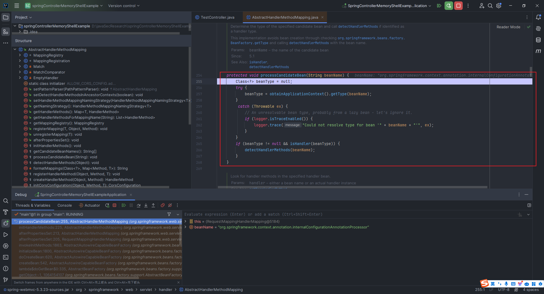The width and height of the screenshot is (544, 294).
Task: Open the Find sidebar magnifier icon
Action: click(x=6, y=201)
